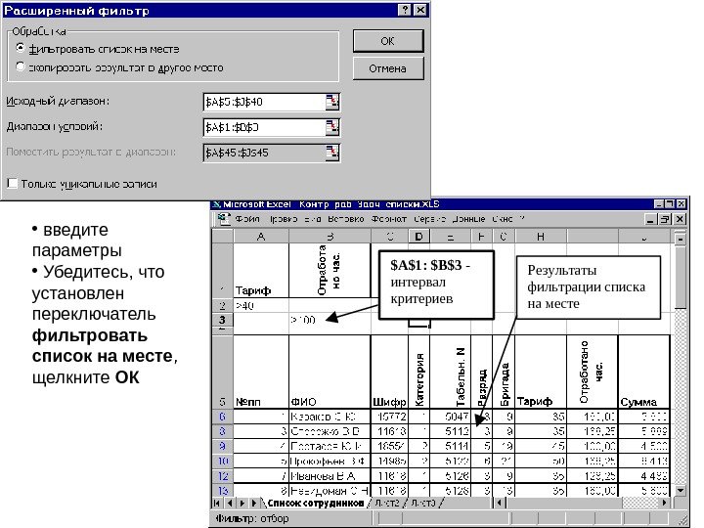Click cell with Шифр 15772

[x=389, y=417]
